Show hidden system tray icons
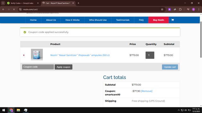This screenshot has width=202, height=113. 179,110
